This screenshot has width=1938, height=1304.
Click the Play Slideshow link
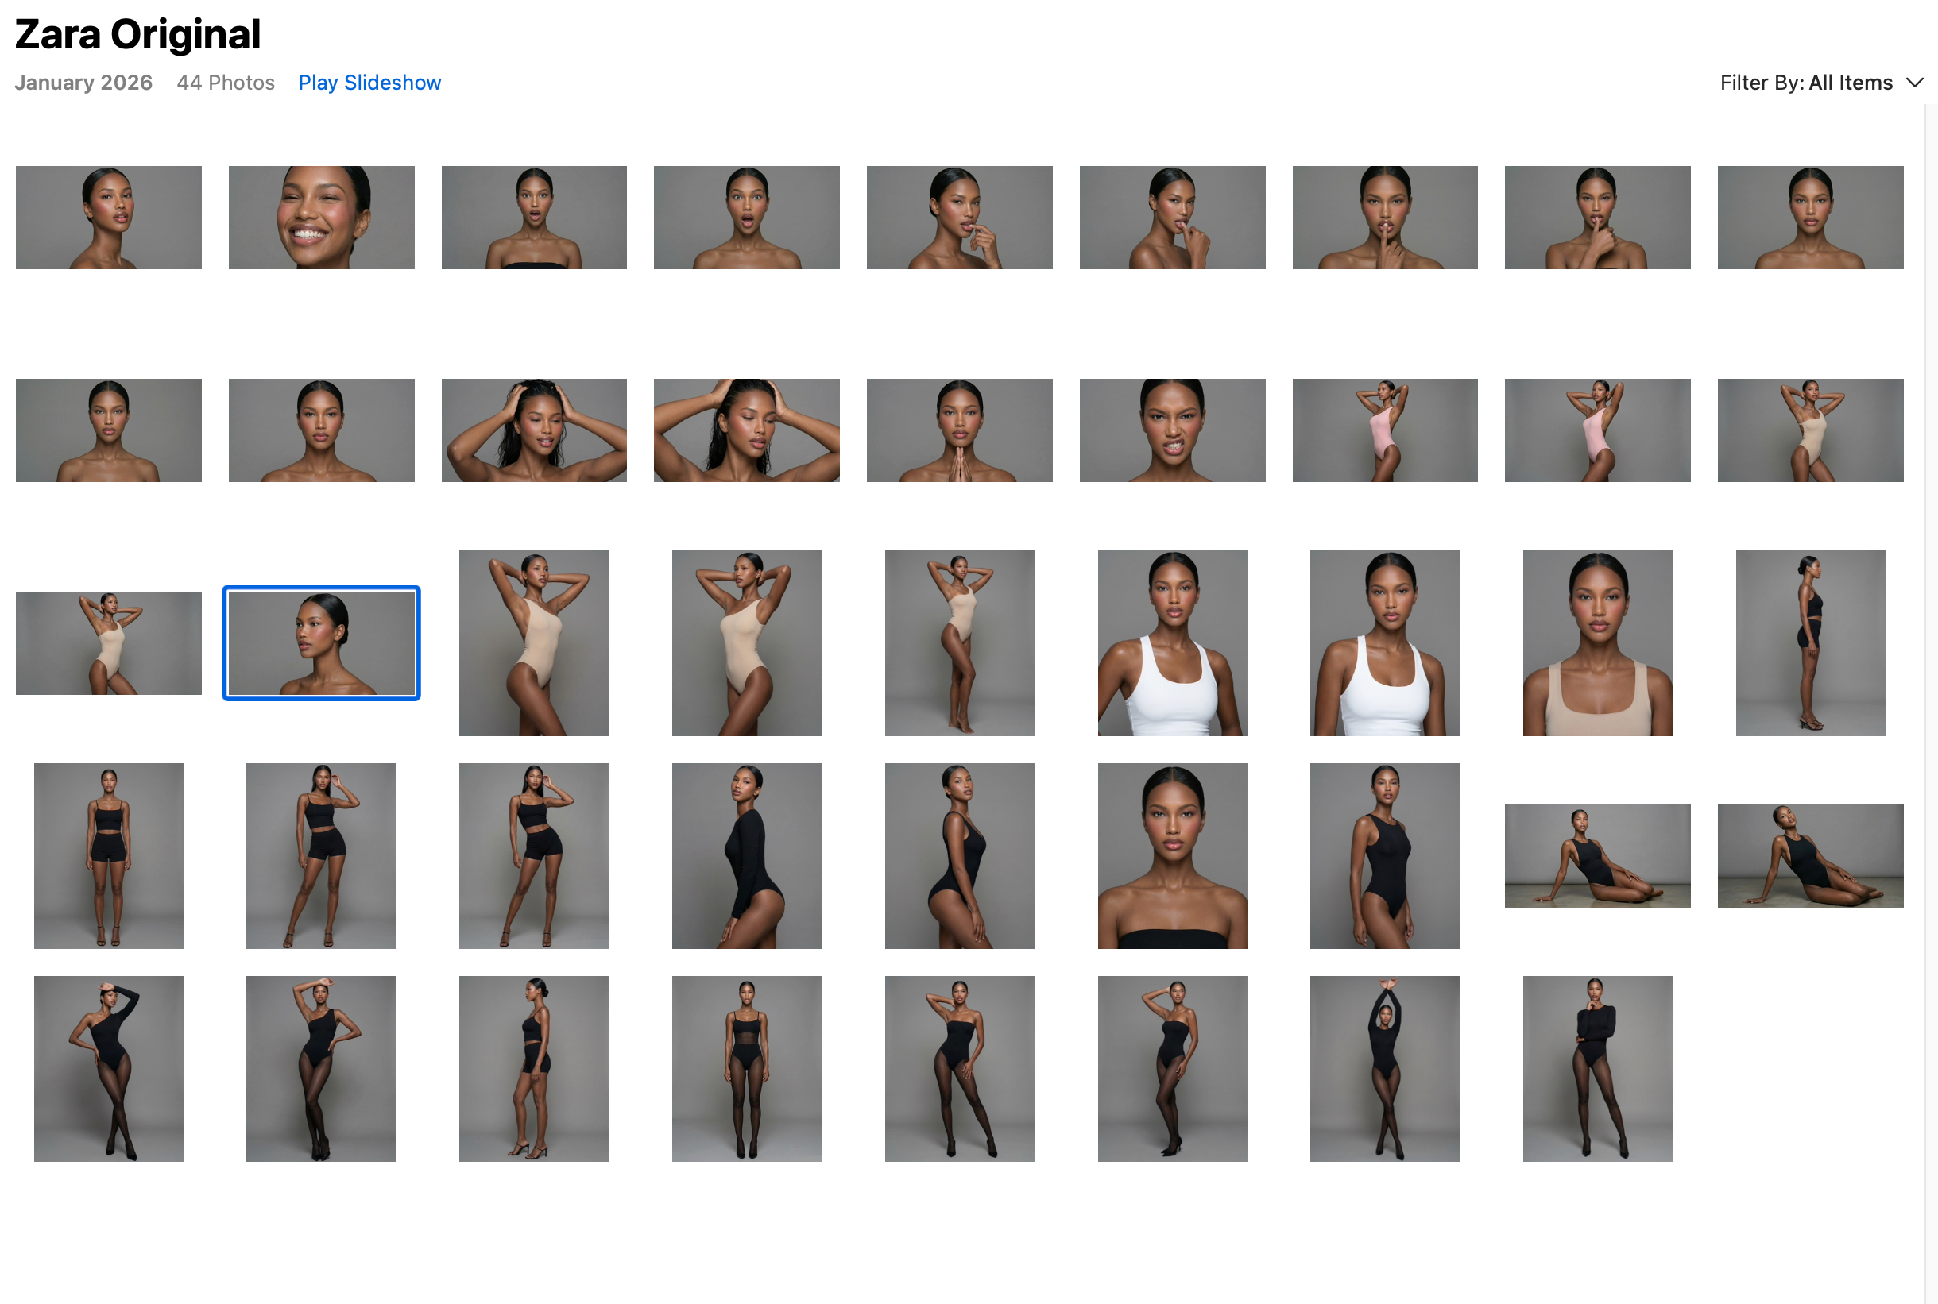pyautogui.click(x=369, y=83)
